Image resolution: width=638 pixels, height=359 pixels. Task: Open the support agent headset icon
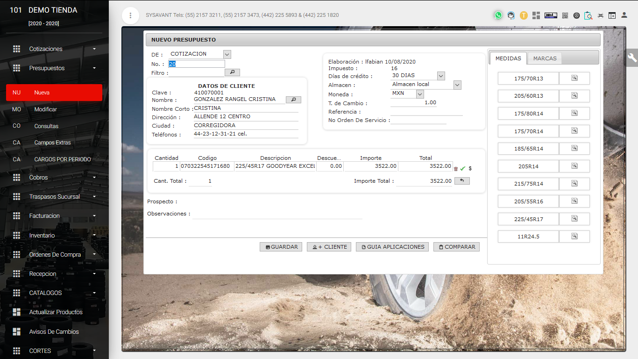(x=511, y=15)
